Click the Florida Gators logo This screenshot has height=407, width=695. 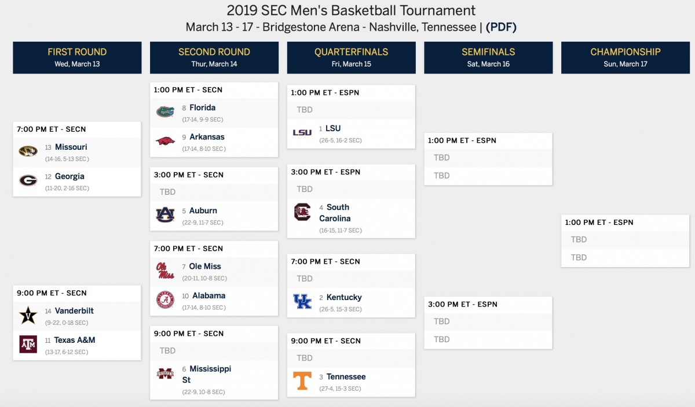click(165, 112)
